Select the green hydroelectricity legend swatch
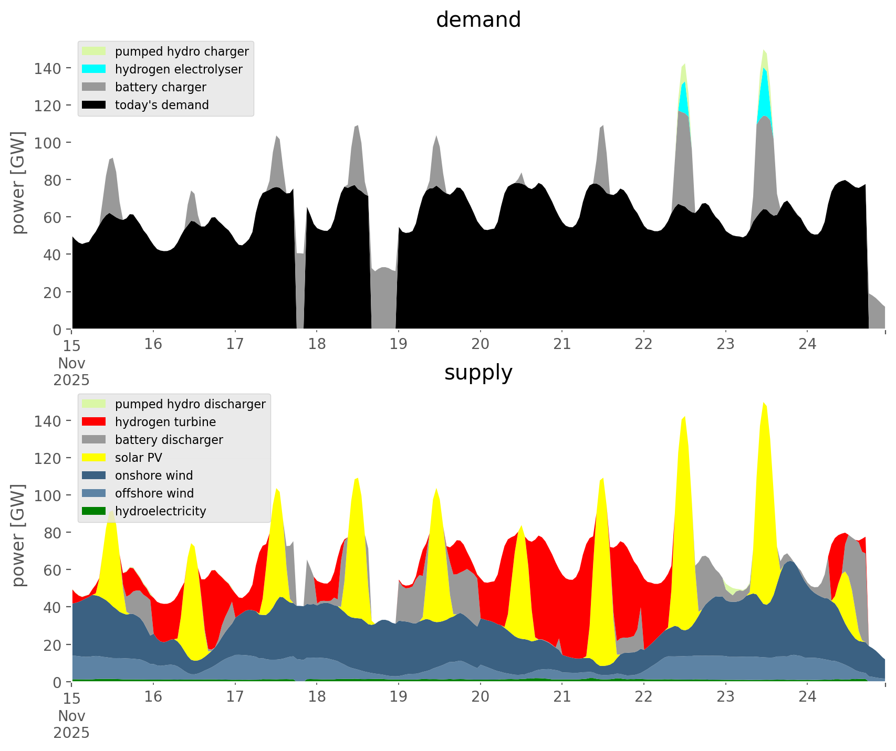The height and width of the screenshot is (751, 896). point(94,511)
